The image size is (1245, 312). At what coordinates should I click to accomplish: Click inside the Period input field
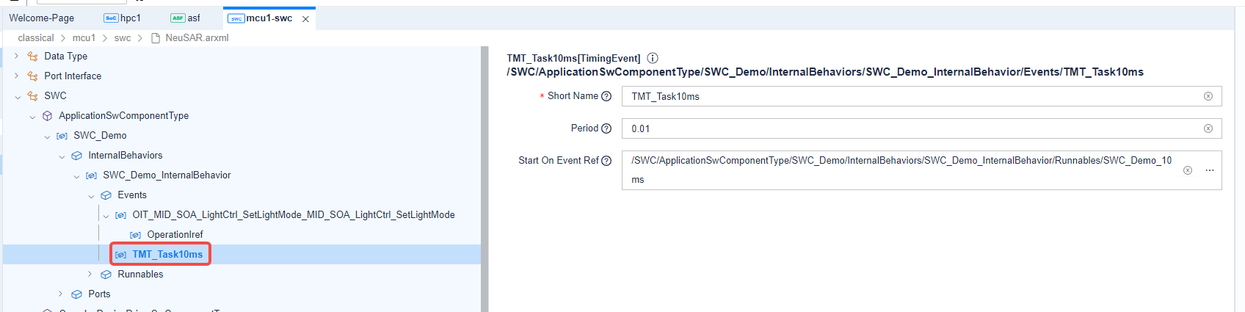point(910,128)
